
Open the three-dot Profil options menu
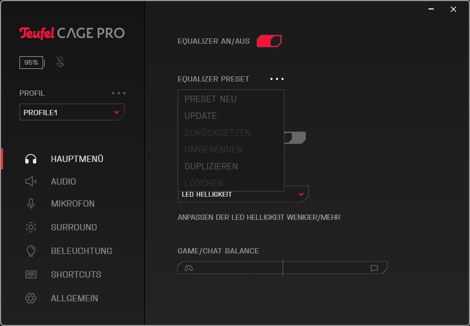click(x=119, y=93)
